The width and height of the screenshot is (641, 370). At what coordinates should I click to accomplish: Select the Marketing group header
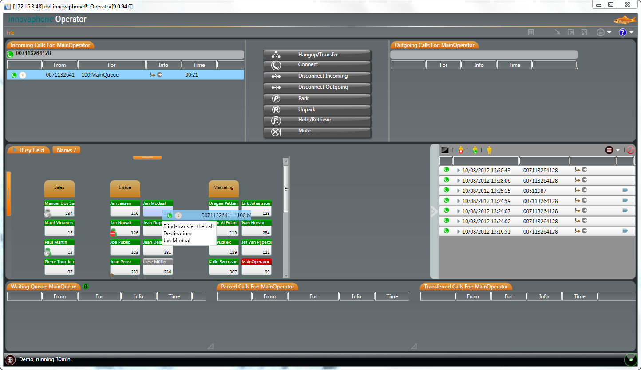click(x=224, y=189)
